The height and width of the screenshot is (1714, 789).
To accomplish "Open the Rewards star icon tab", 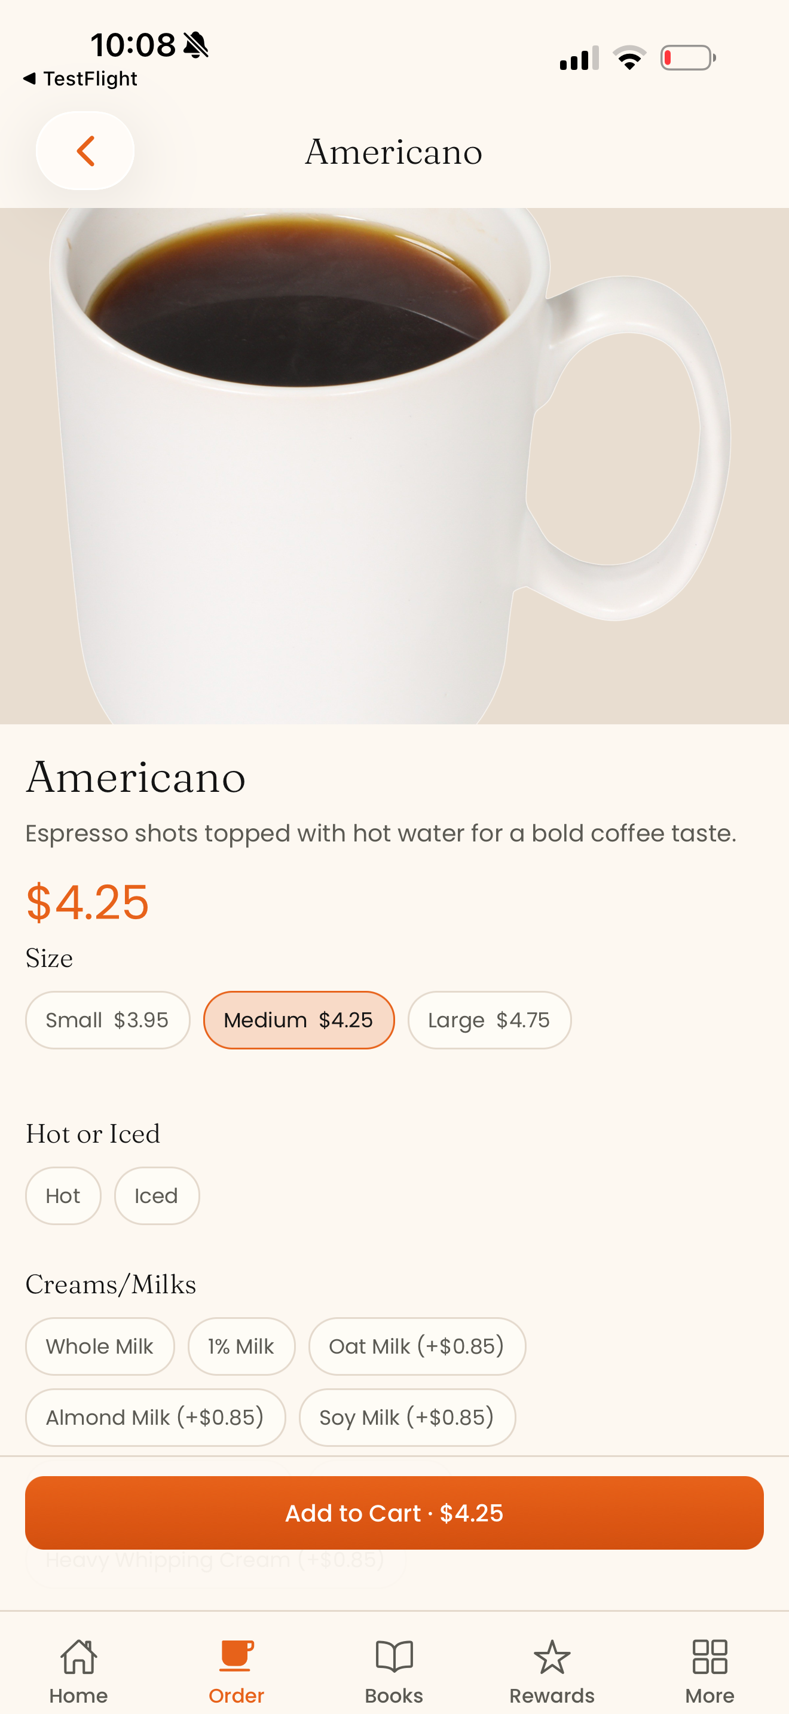I will point(552,1656).
